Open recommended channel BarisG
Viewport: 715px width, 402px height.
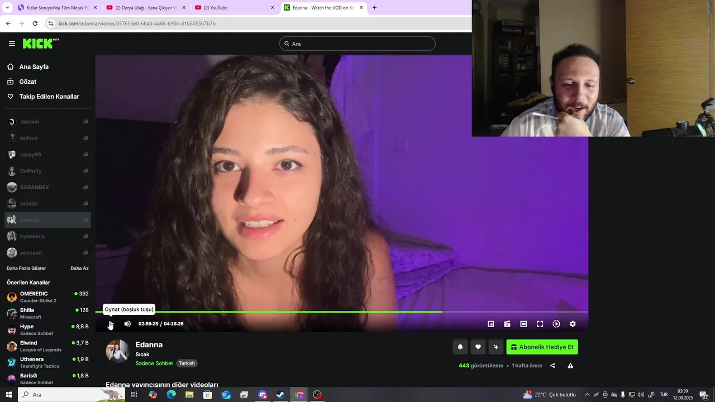(47, 379)
